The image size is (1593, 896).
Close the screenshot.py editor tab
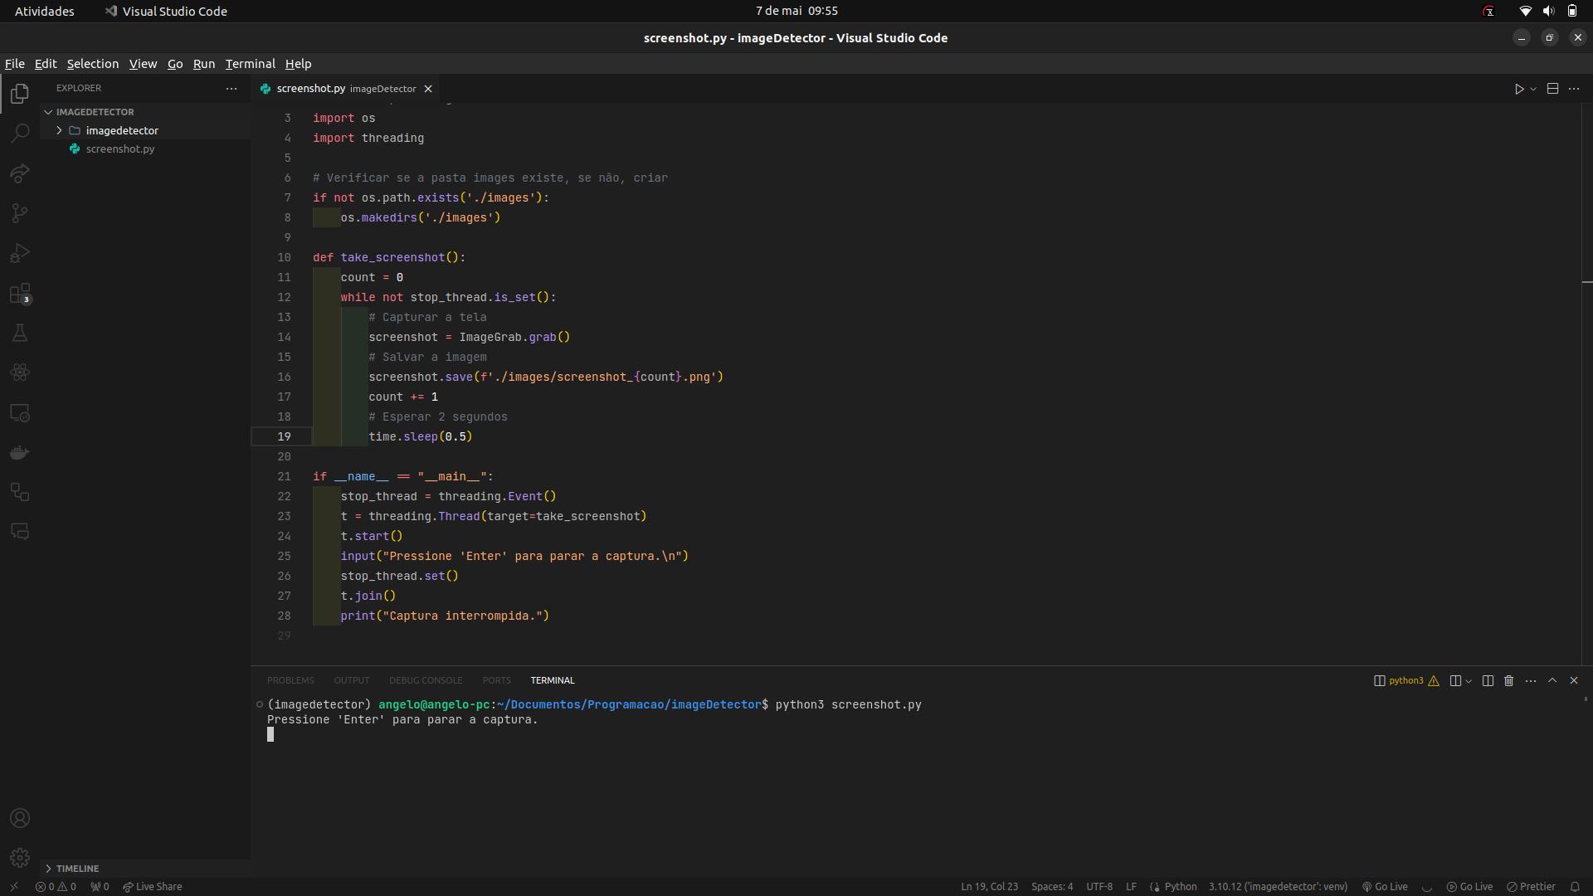[428, 89]
